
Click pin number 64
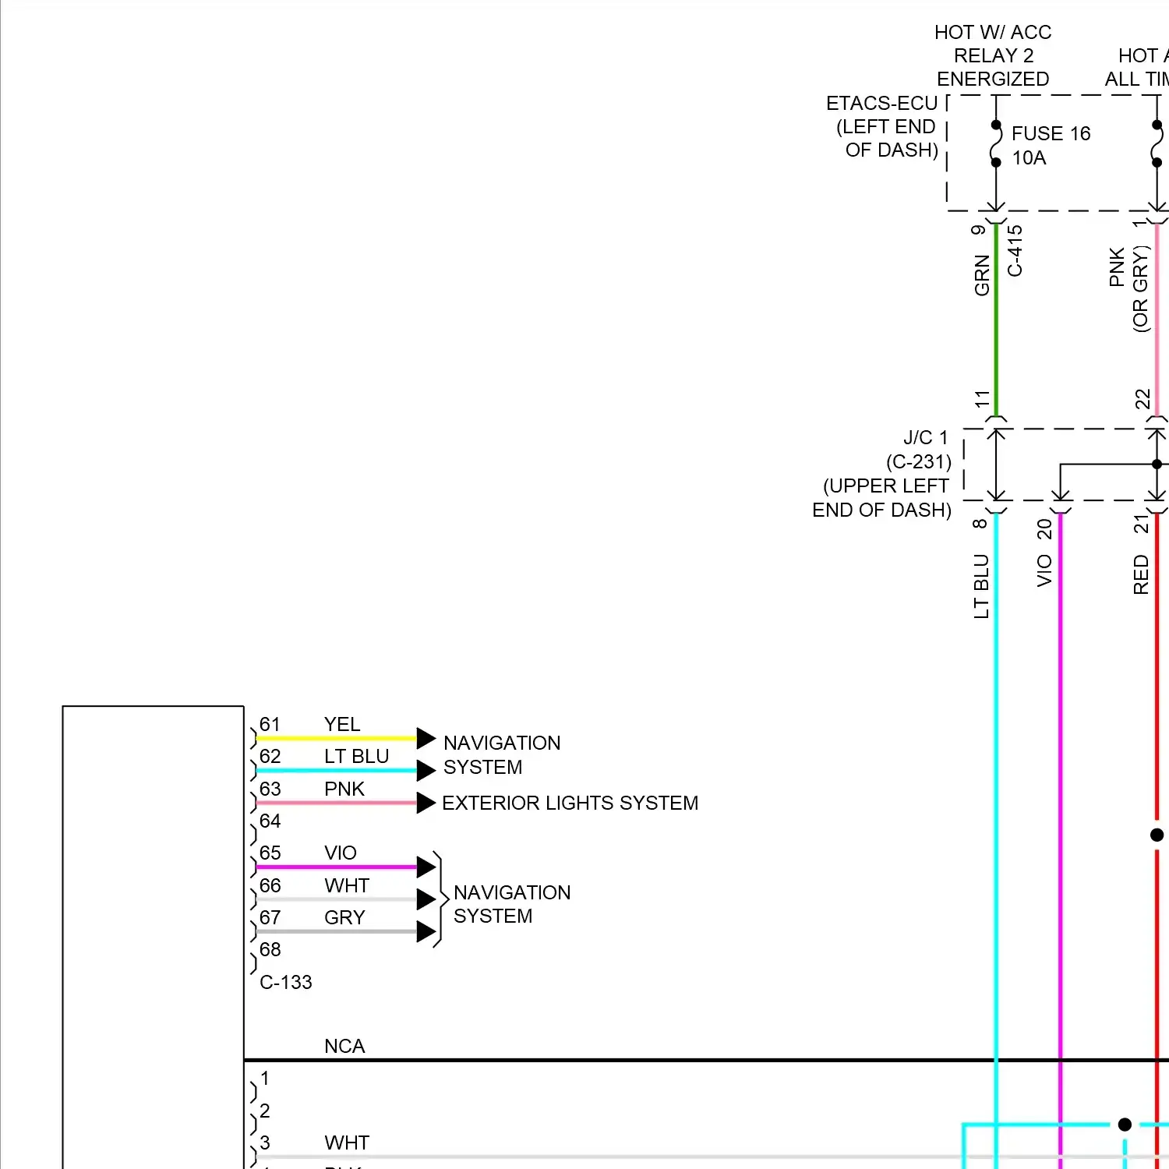tap(270, 821)
